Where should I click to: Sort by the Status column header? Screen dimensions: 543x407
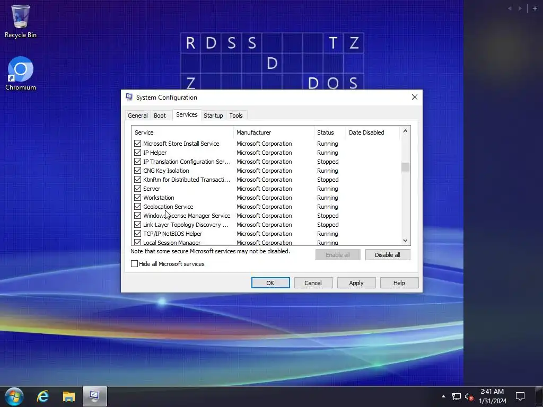[330, 132]
